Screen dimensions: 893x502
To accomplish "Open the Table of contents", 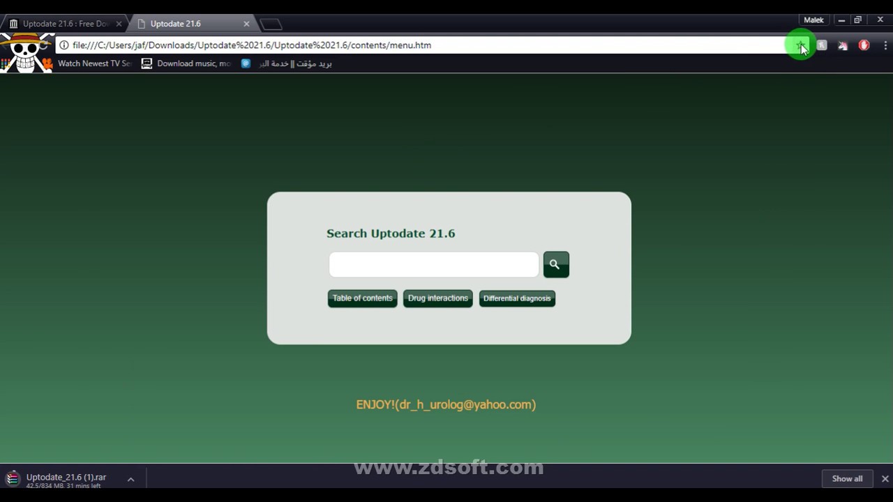I will point(362,298).
